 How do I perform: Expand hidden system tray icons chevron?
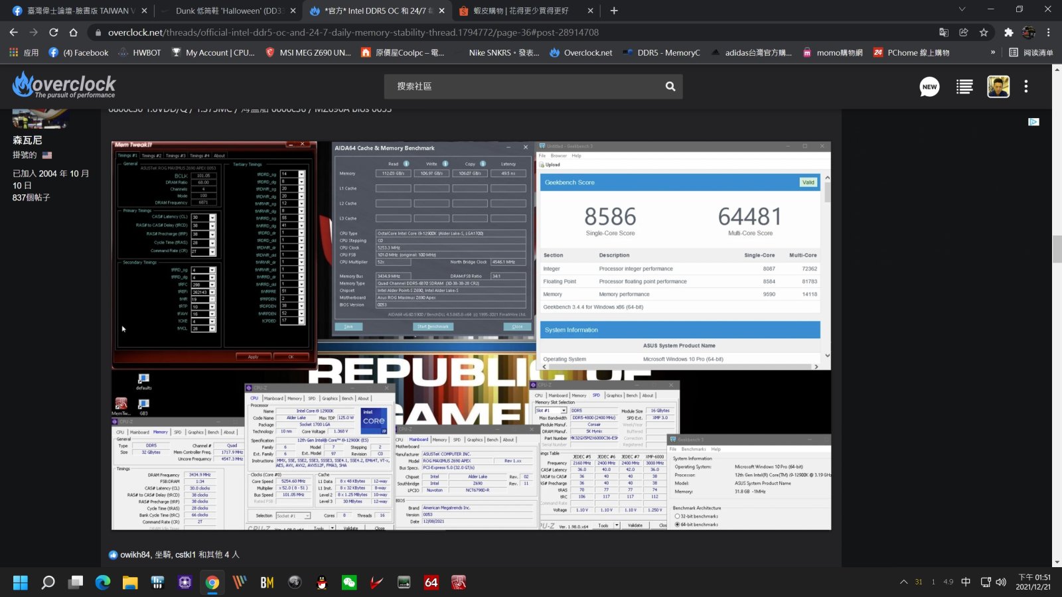point(903,582)
